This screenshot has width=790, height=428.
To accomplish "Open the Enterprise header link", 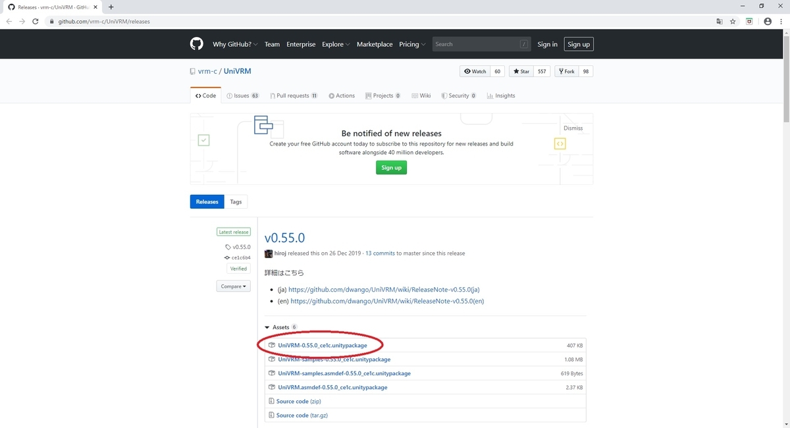I will [x=301, y=44].
